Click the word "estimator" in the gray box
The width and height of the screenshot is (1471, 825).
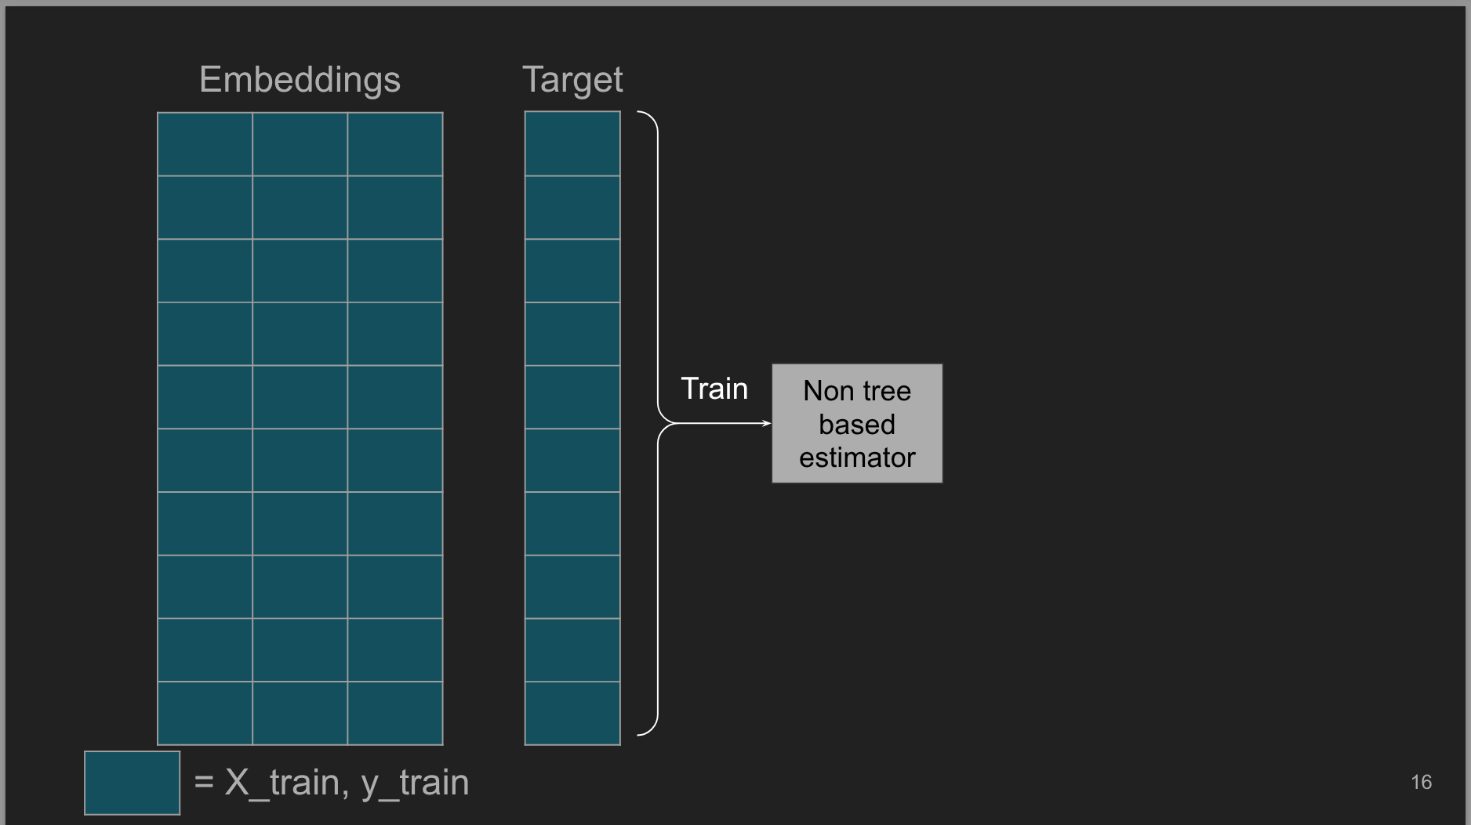(857, 458)
